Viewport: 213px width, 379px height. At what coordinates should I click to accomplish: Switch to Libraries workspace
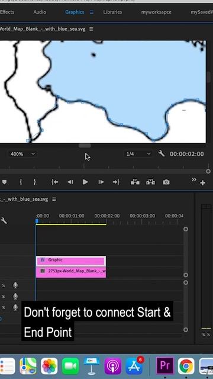click(112, 12)
